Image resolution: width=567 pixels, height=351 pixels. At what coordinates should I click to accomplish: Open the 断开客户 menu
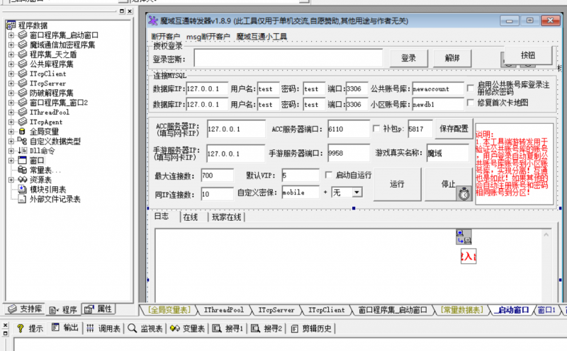[165, 37]
